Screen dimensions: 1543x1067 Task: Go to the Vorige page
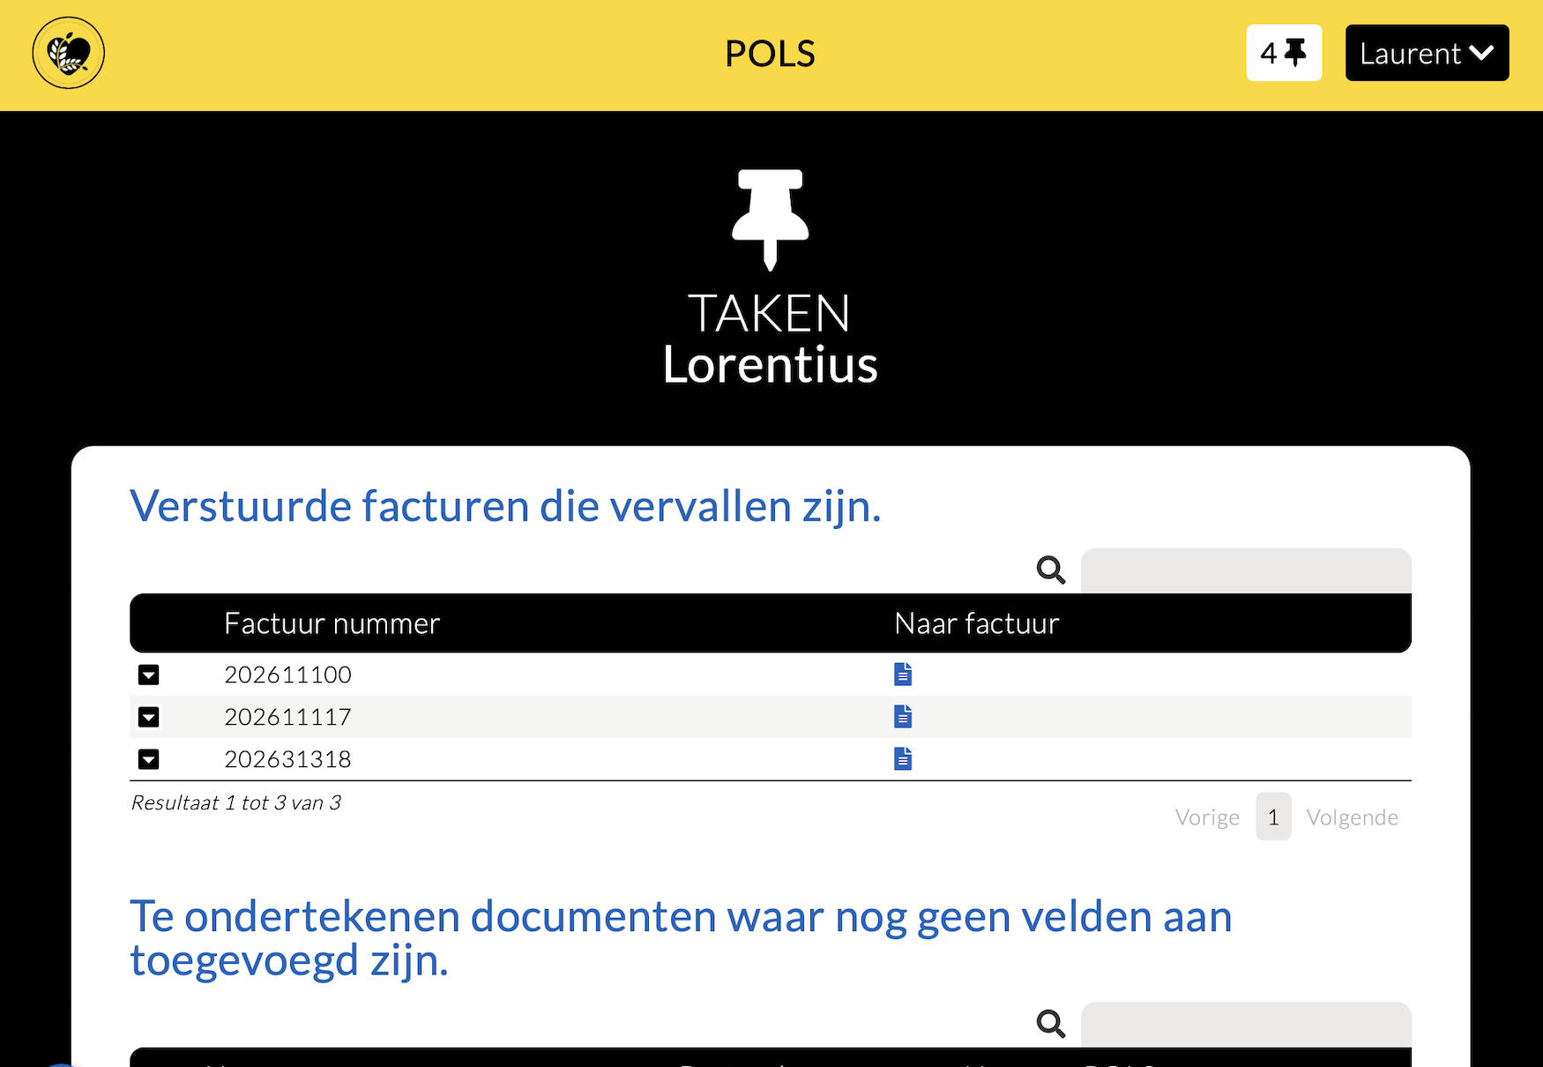(1207, 817)
